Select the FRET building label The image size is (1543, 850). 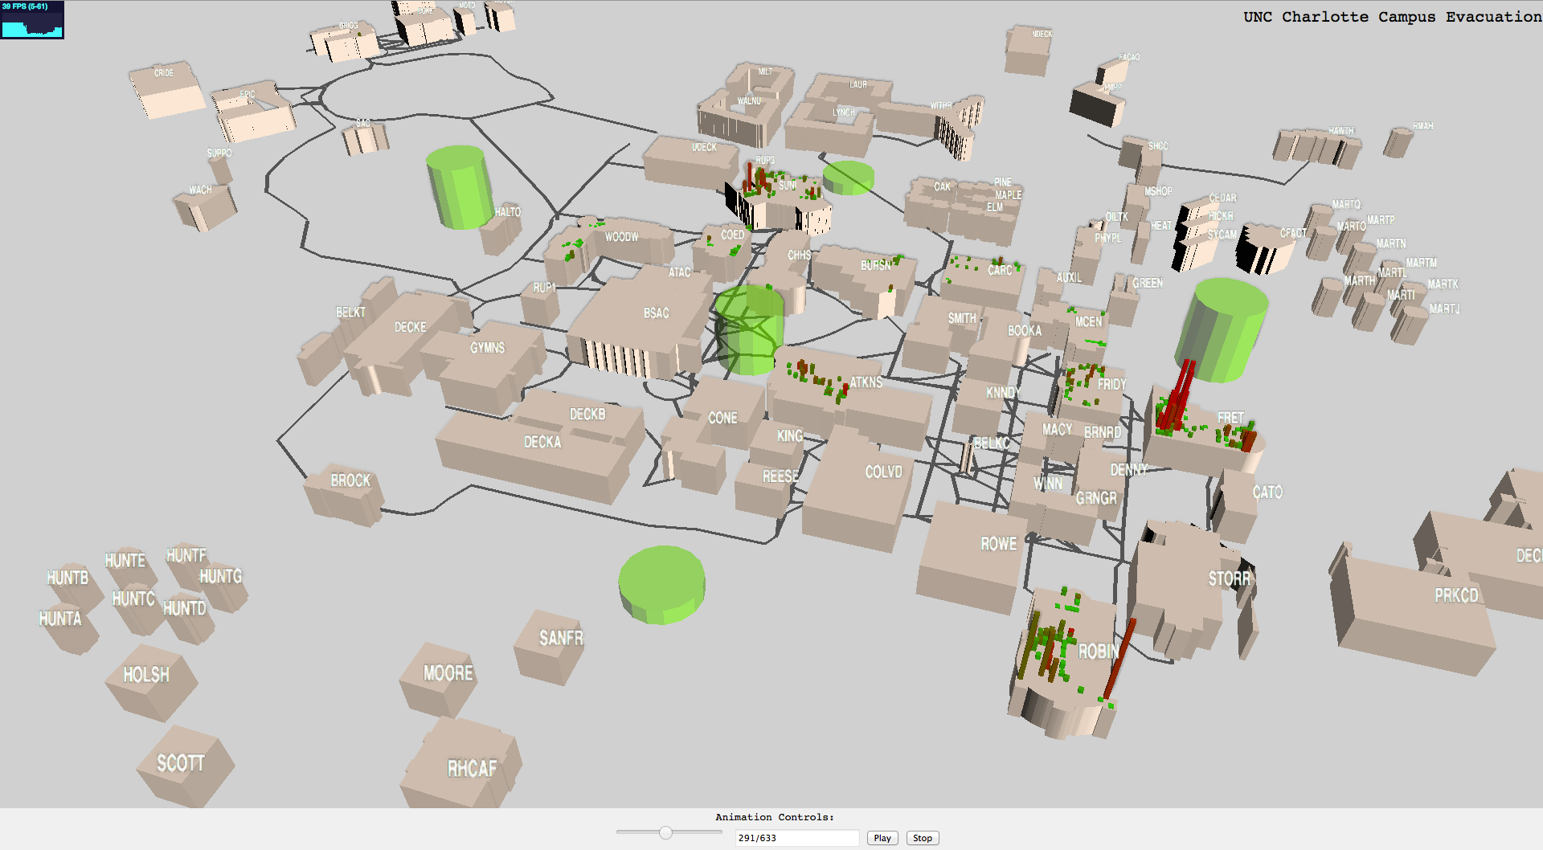click(1230, 418)
